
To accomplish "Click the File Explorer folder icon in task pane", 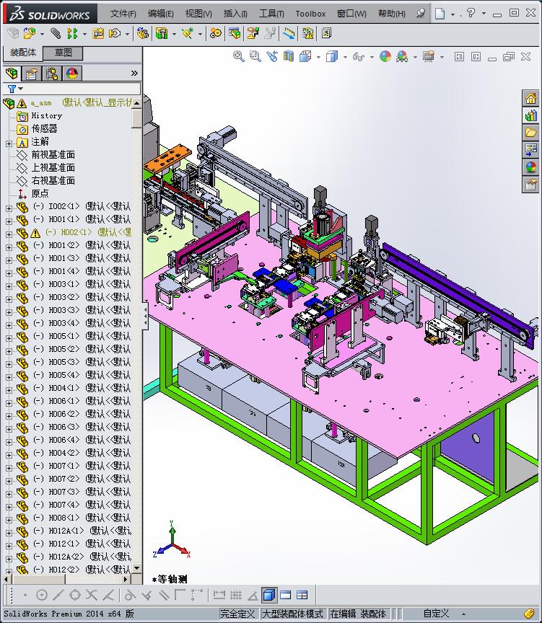I will coord(530,132).
